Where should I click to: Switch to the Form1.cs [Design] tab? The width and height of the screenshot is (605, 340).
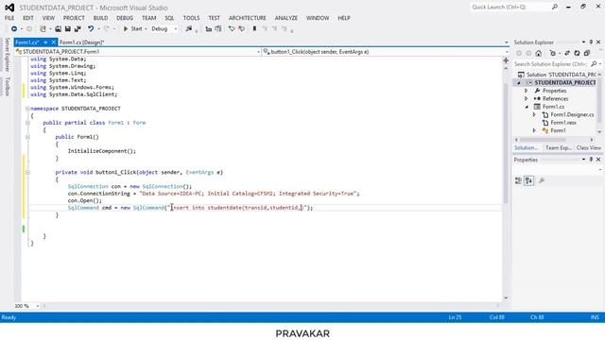(x=82, y=42)
